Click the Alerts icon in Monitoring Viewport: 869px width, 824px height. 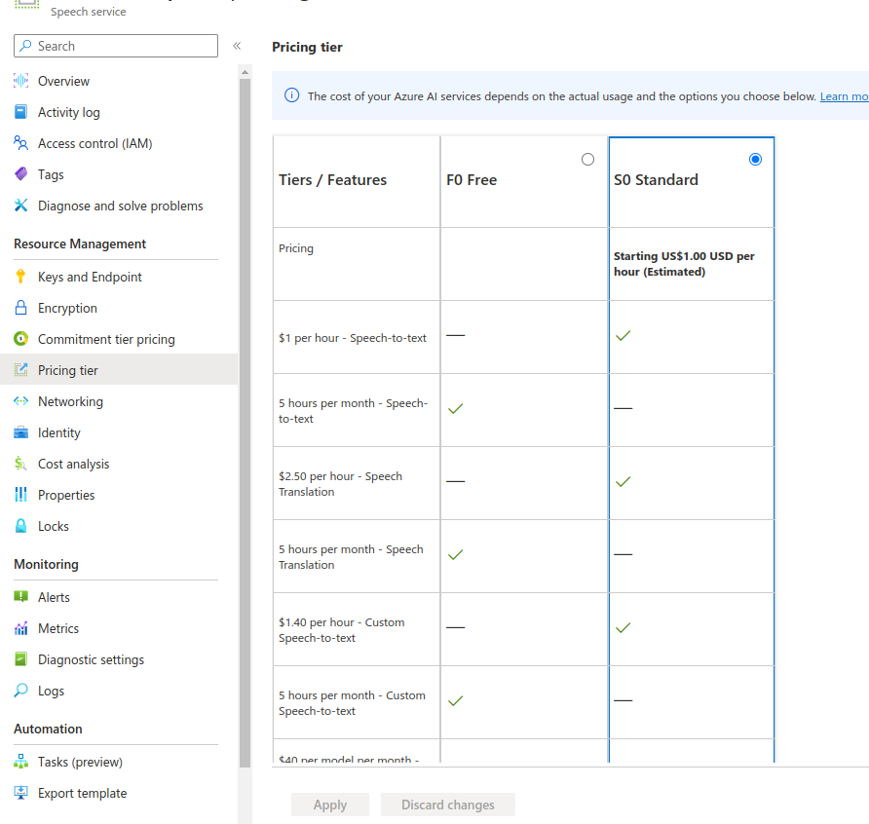click(x=20, y=597)
